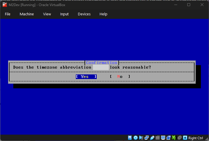209x141 pixels.
Task: Click the display monitor status icon
Action: pos(163,138)
